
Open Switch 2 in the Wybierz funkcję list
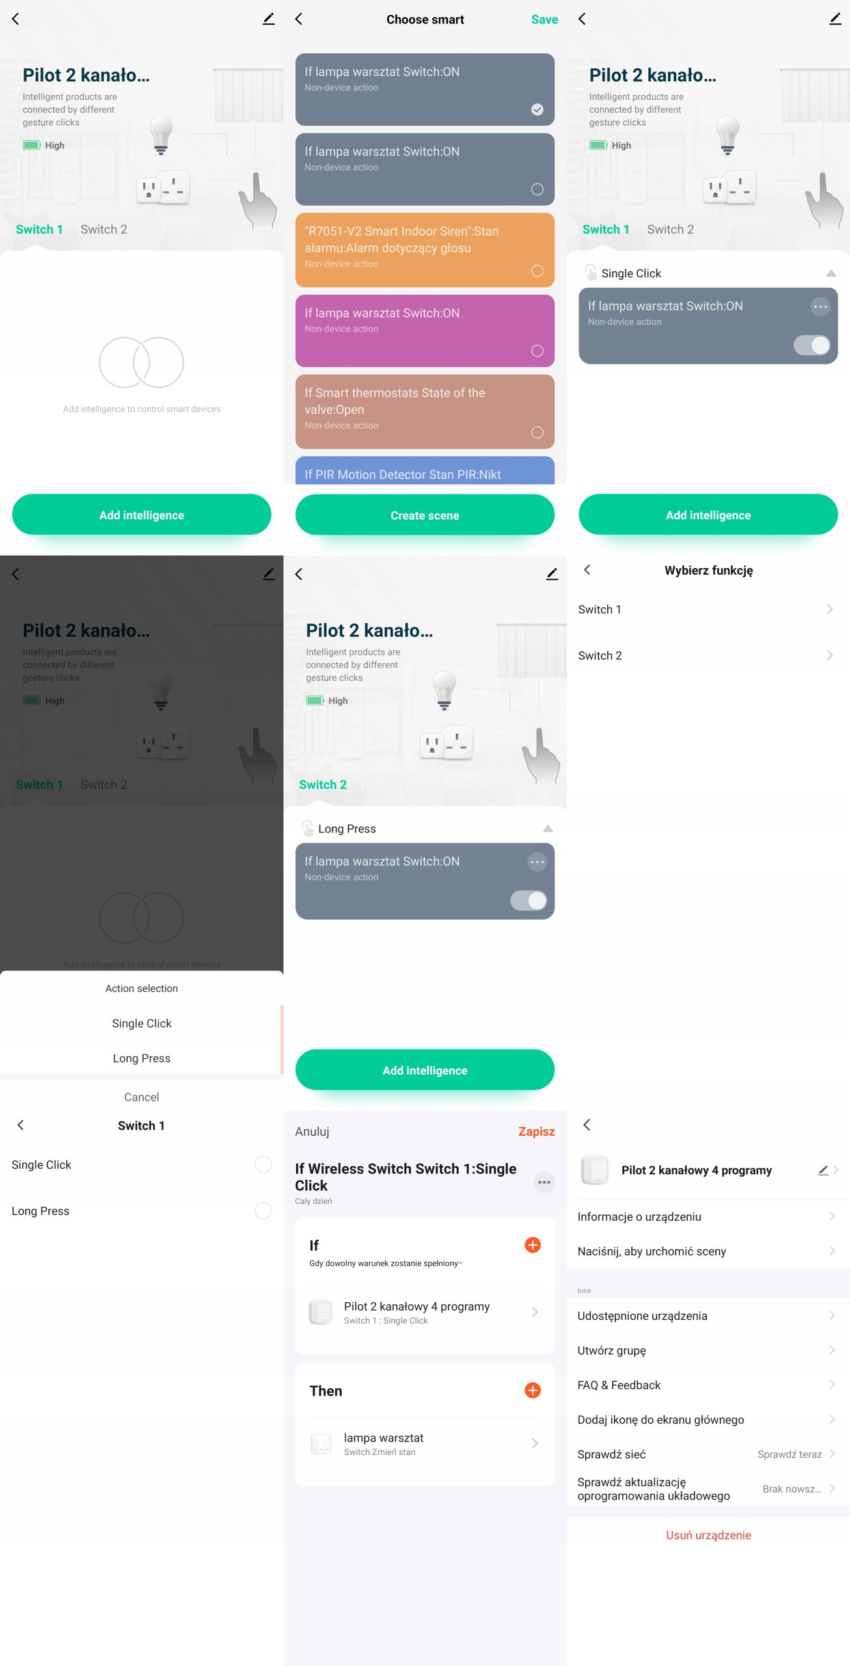(708, 655)
